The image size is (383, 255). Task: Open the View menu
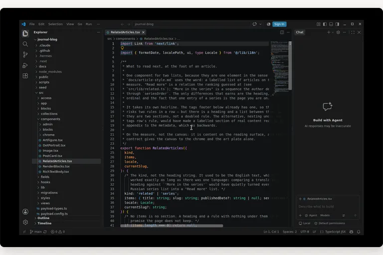tap(70, 24)
